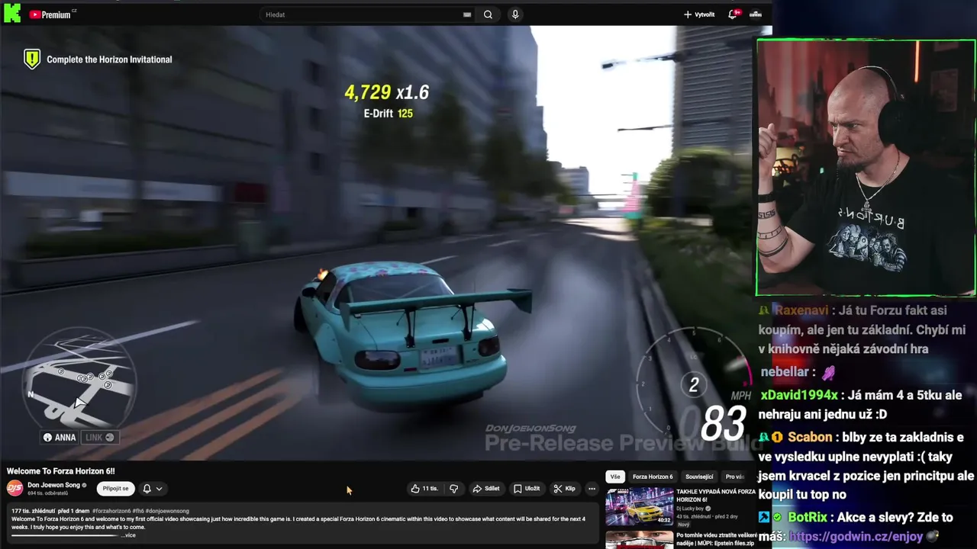This screenshot has height=549, width=977.
Task: Select the Související chip
Action: tap(699, 477)
